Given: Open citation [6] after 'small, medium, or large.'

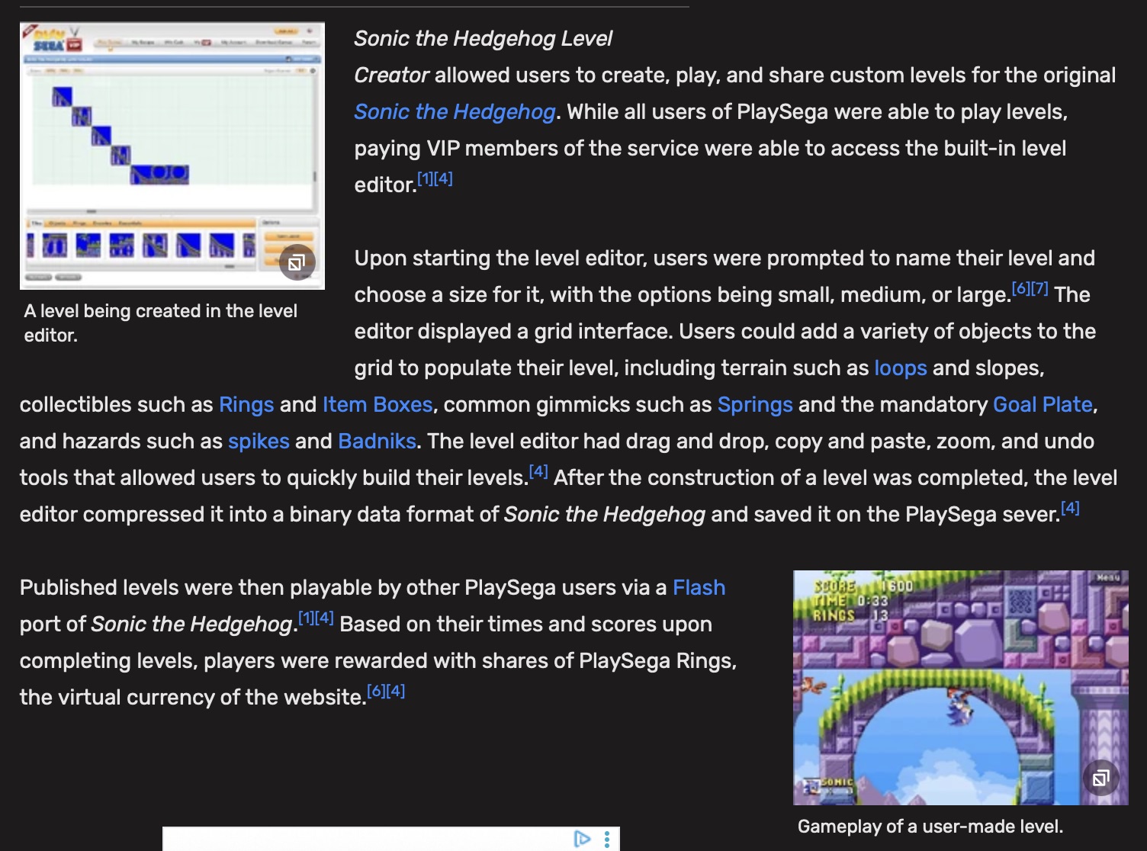Looking at the screenshot, I should (1020, 288).
